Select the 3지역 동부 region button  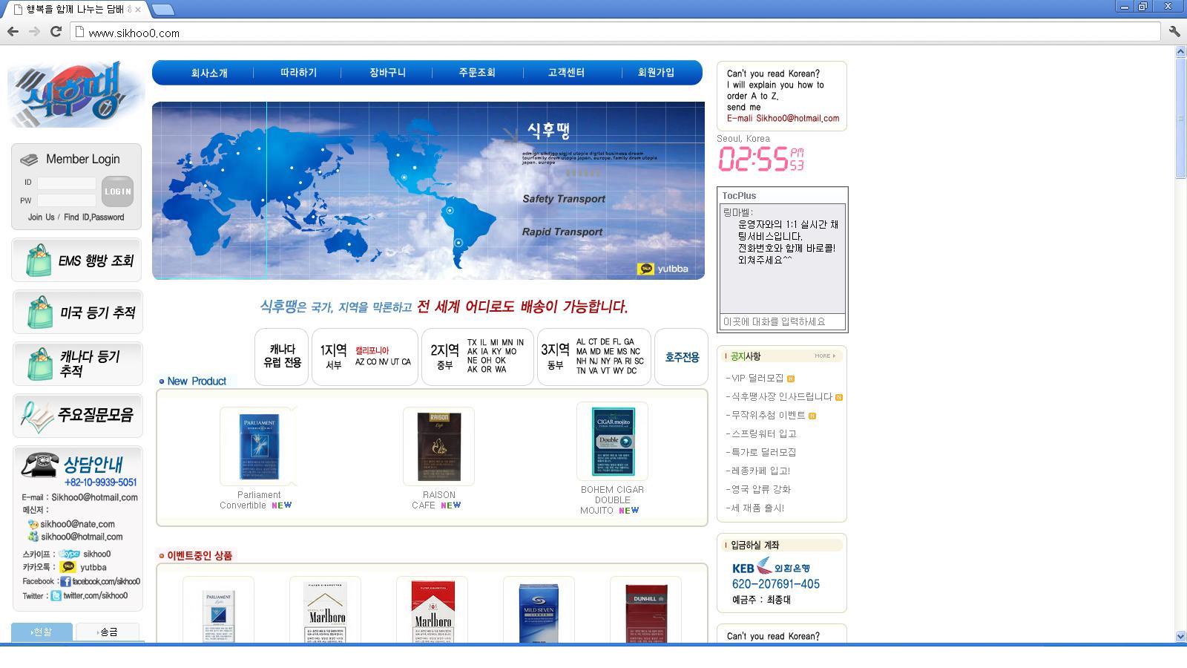tap(594, 356)
